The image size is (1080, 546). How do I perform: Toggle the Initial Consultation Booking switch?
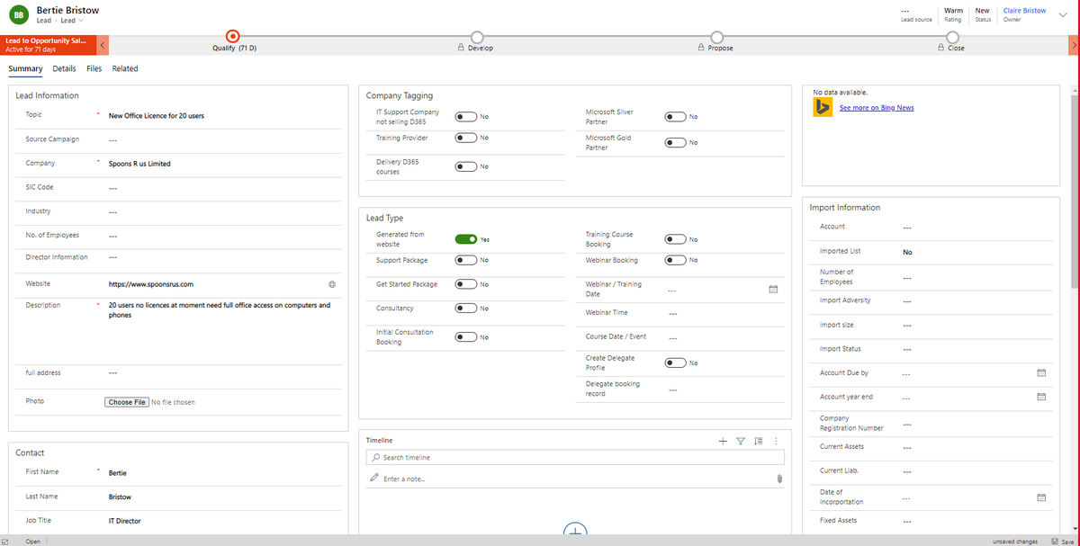point(465,337)
